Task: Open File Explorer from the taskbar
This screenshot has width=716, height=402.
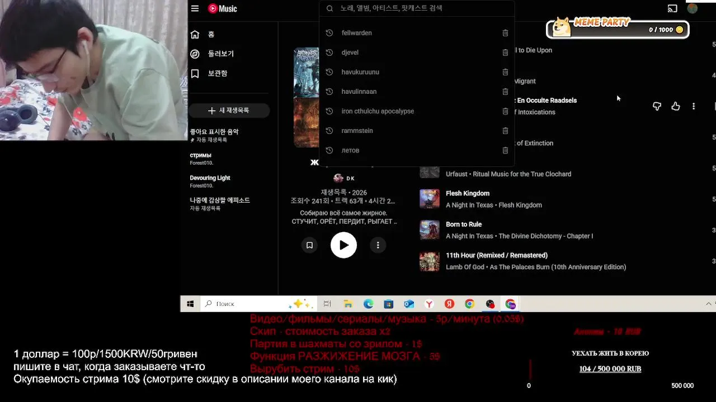Action: 348,304
